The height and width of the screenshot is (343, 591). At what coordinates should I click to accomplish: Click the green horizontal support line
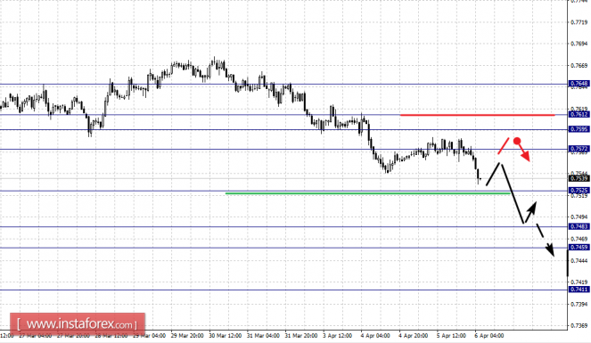click(368, 193)
